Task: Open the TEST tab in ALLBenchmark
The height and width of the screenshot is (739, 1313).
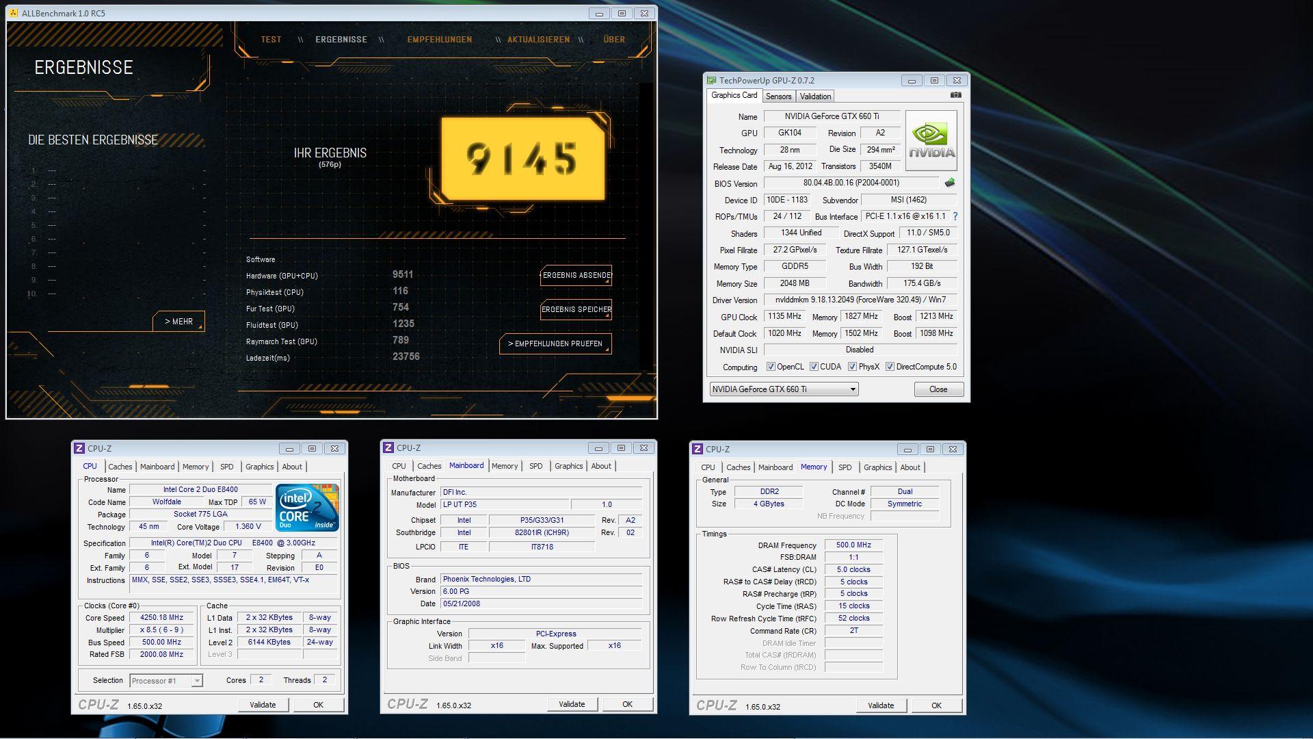Action: pyautogui.click(x=271, y=40)
